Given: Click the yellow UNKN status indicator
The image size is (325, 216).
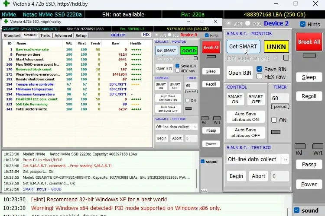Looking at the screenshot, I should pyautogui.click(x=276, y=46).
